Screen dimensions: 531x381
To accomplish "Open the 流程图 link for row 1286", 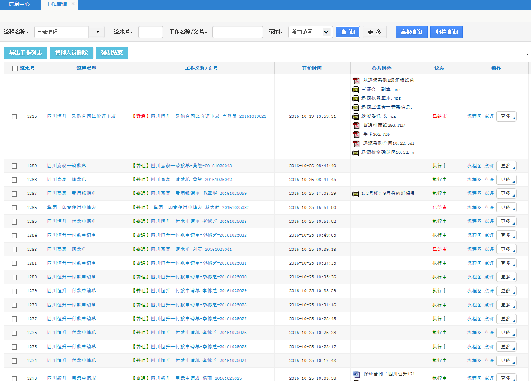I will pyautogui.click(x=474, y=208).
